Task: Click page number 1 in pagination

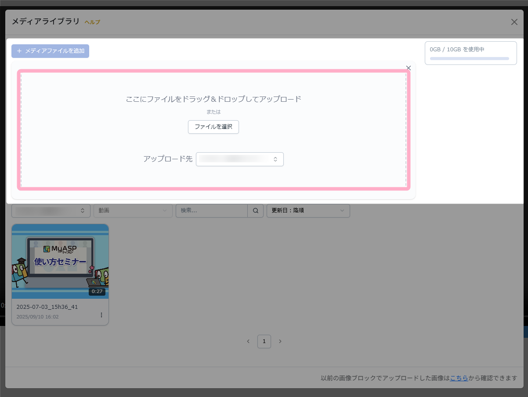Action: click(x=264, y=341)
